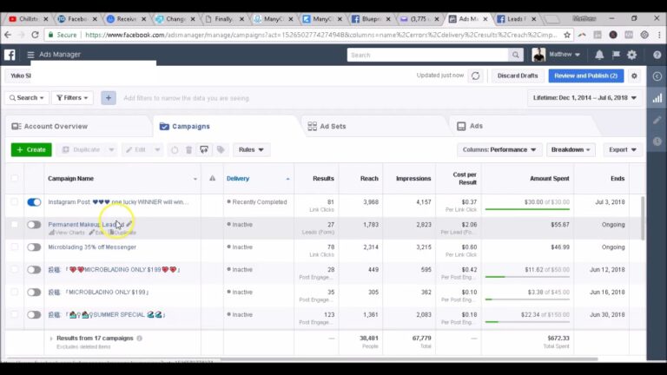Click the $11.62 of $50.00 spend bar
The image size is (667, 375).
point(527,277)
